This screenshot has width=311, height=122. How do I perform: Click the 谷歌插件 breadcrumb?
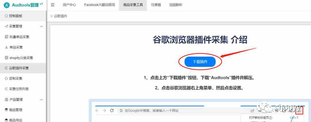coord(60,16)
